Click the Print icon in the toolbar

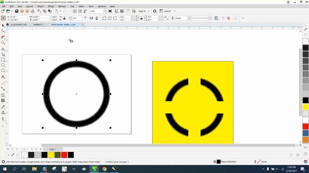pos(32,11)
